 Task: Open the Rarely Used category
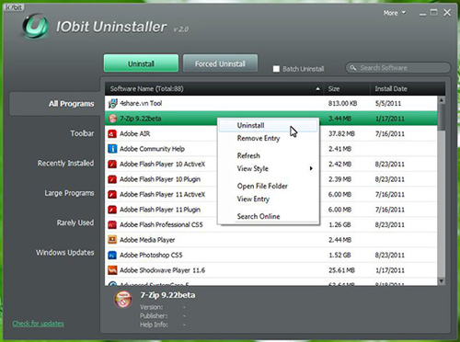(75, 222)
